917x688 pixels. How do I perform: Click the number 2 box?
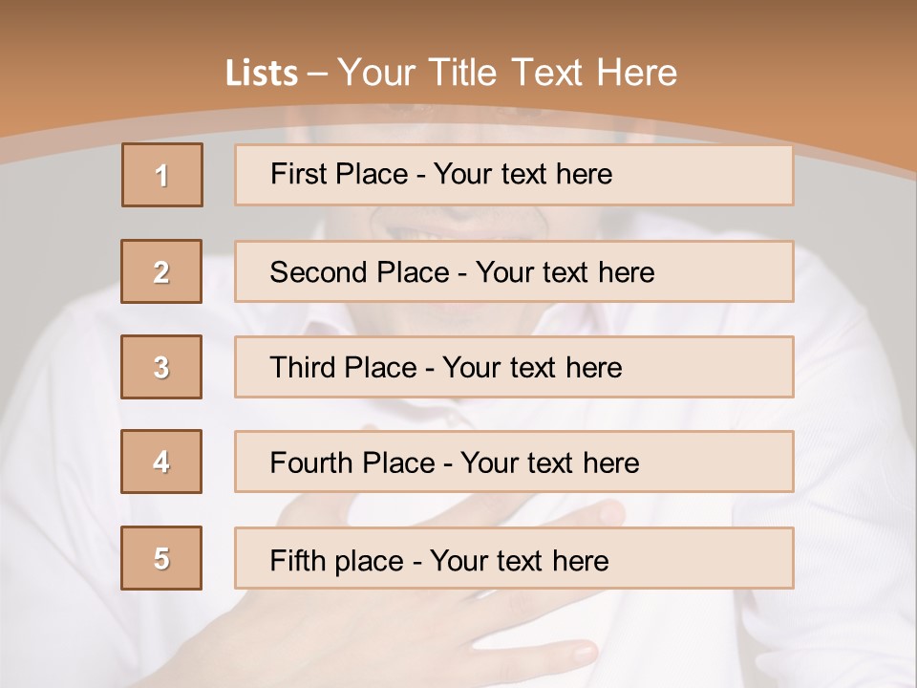[x=161, y=271]
